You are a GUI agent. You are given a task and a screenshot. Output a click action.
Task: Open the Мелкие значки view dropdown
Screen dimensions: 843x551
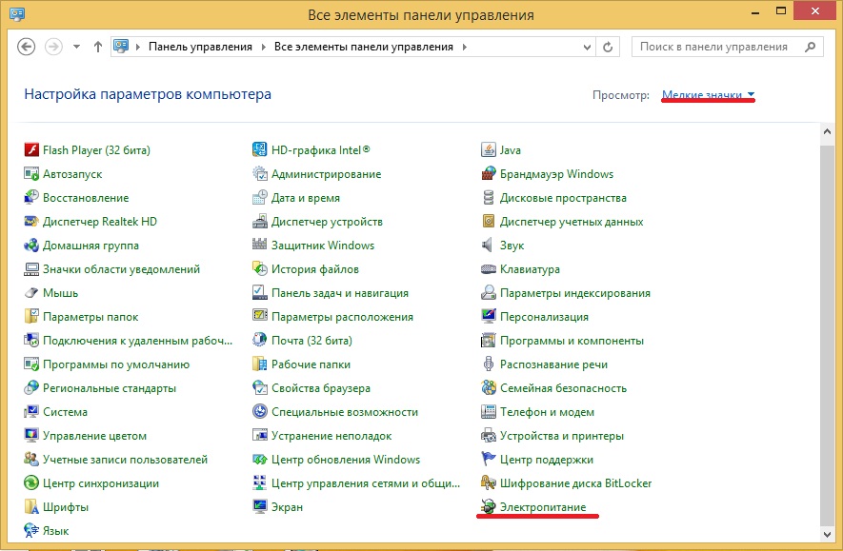[x=708, y=95]
